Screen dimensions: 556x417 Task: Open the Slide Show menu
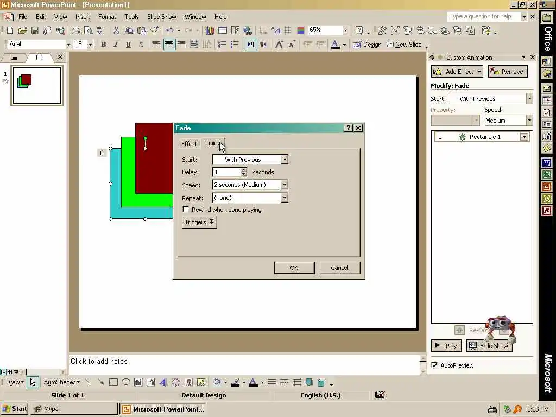(161, 17)
